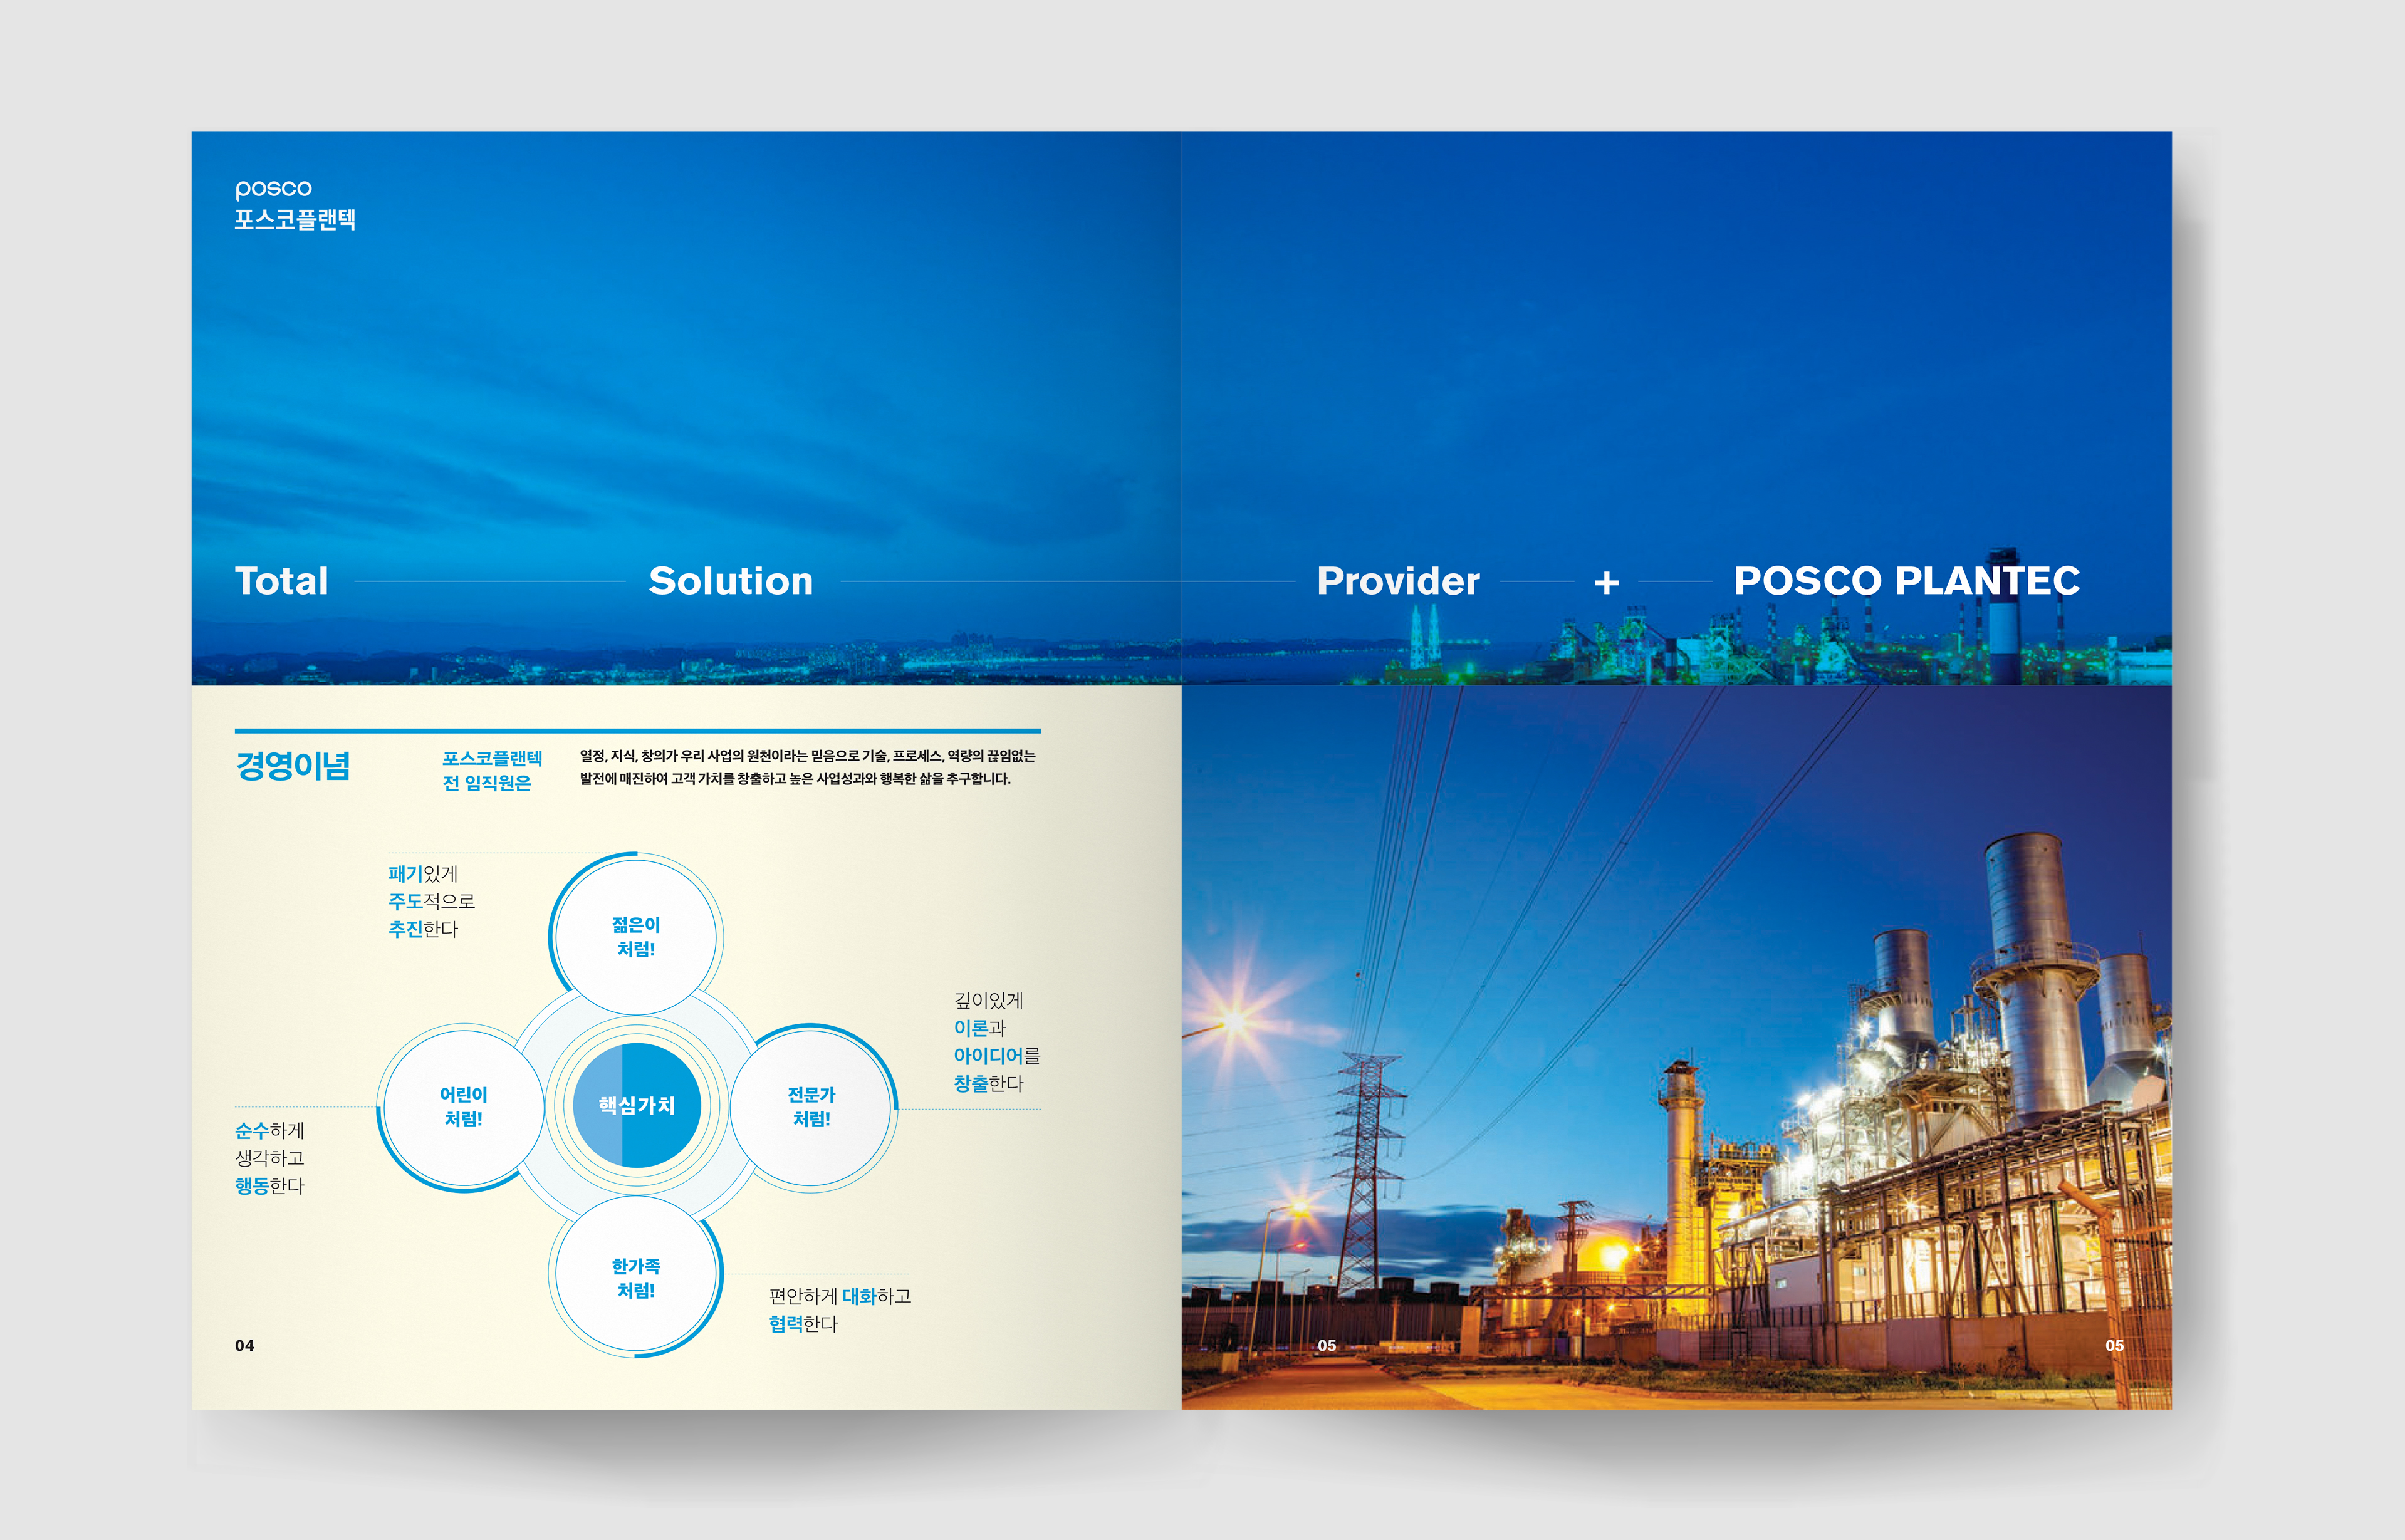Click the 경영이념 heading
This screenshot has height=1540, width=2405.
(x=293, y=766)
